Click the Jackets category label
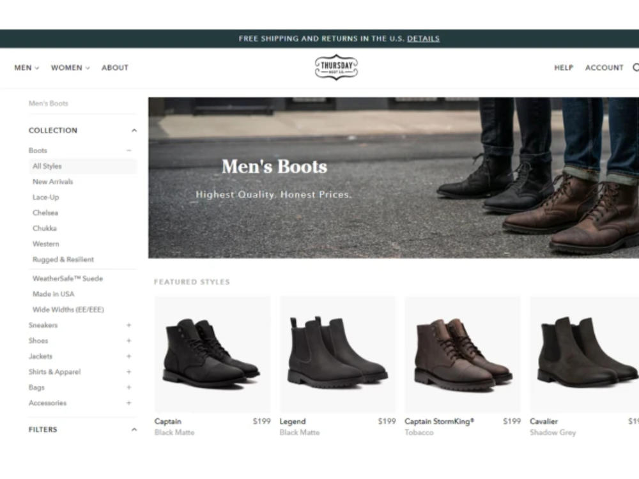Screen dimensions: 639x479 pos(40,356)
